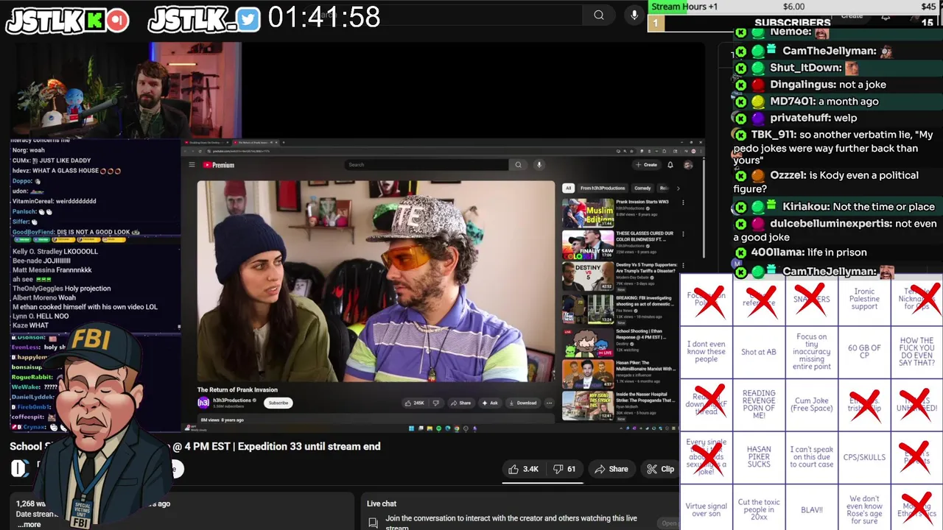Select the From h3h3Productions filter chip

(x=603, y=188)
